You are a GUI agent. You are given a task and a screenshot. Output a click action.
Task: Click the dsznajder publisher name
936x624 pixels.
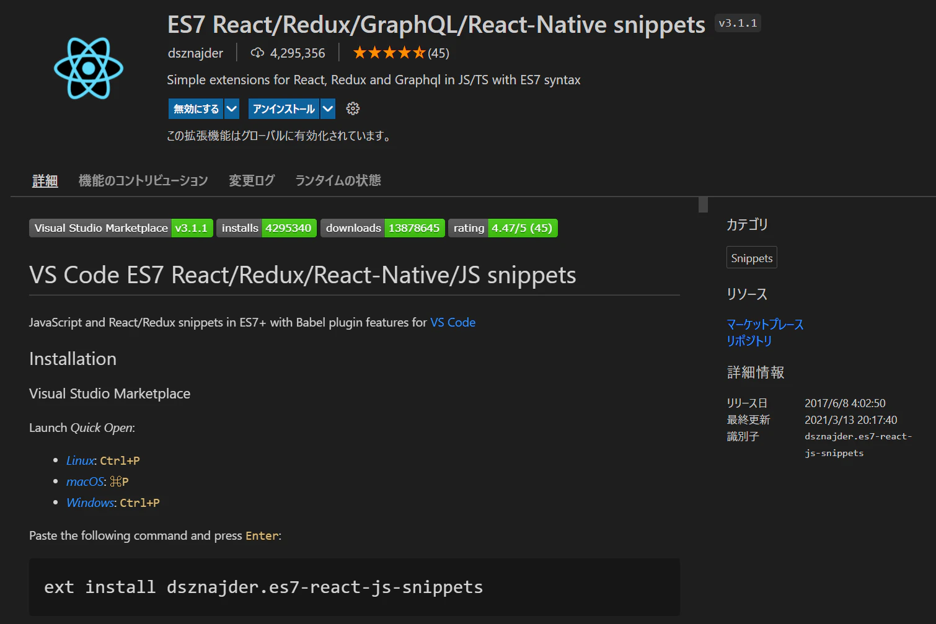[195, 53]
